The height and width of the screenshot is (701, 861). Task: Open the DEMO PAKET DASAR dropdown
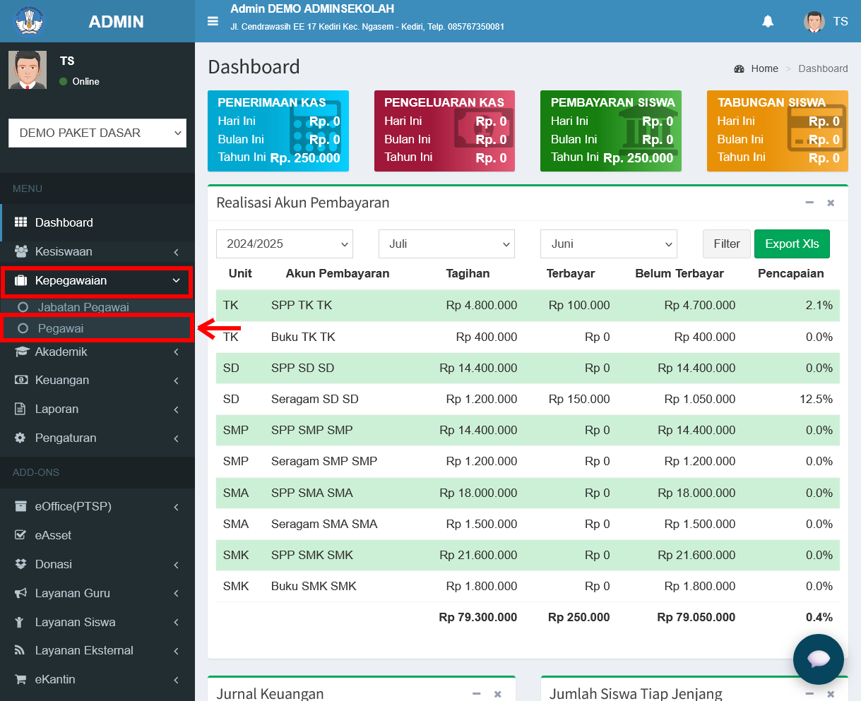tap(97, 133)
